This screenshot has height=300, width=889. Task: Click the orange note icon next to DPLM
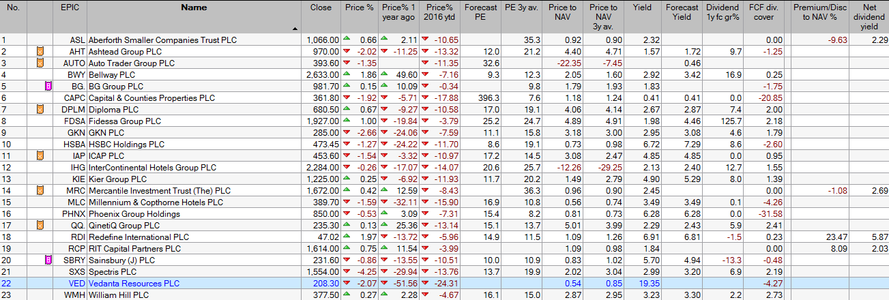(x=40, y=110)
